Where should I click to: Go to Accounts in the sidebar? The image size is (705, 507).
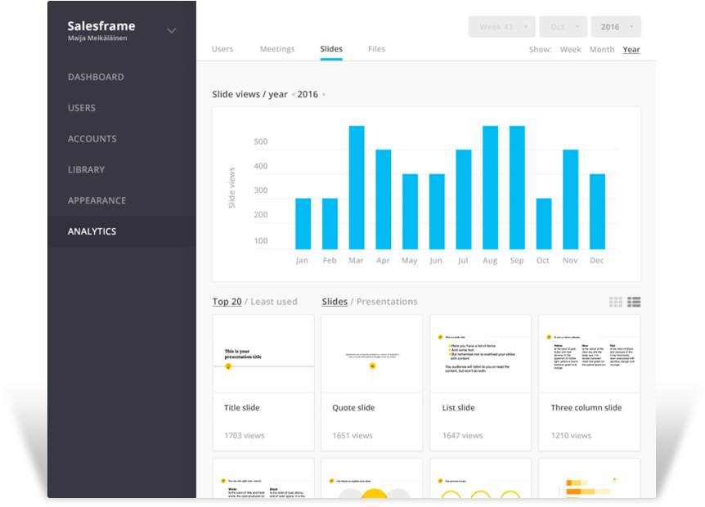[92, 139]
